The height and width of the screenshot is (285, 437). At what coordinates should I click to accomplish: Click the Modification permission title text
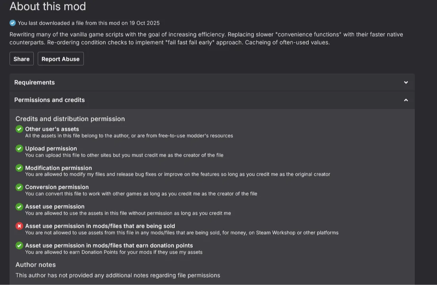pyautogui.click(x=58, y=168)
